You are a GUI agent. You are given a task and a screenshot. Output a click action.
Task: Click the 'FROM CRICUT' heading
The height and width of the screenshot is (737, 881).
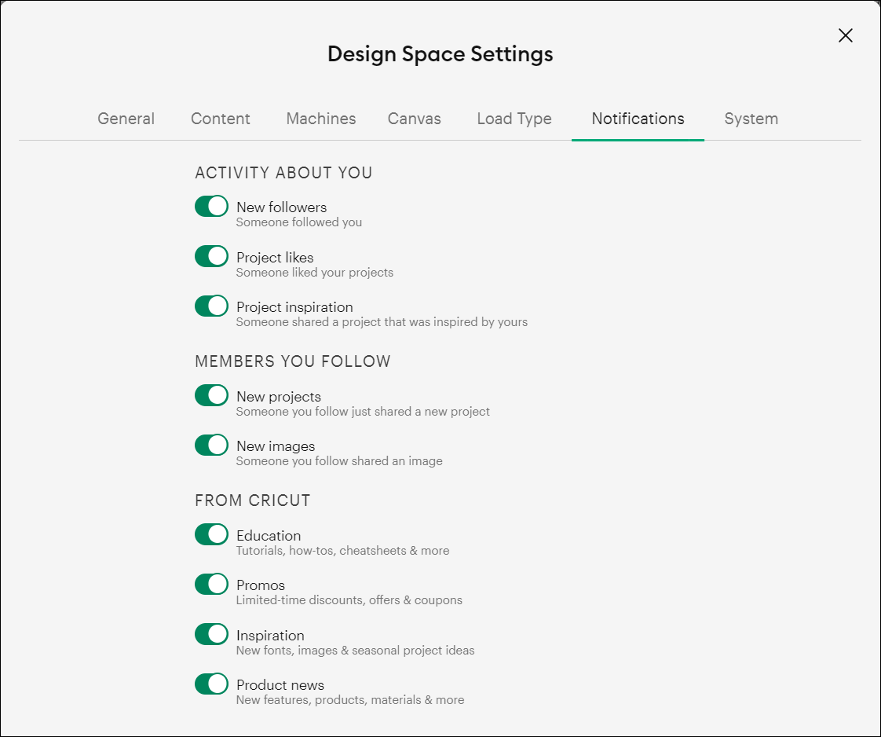click(x=252, y=500)
